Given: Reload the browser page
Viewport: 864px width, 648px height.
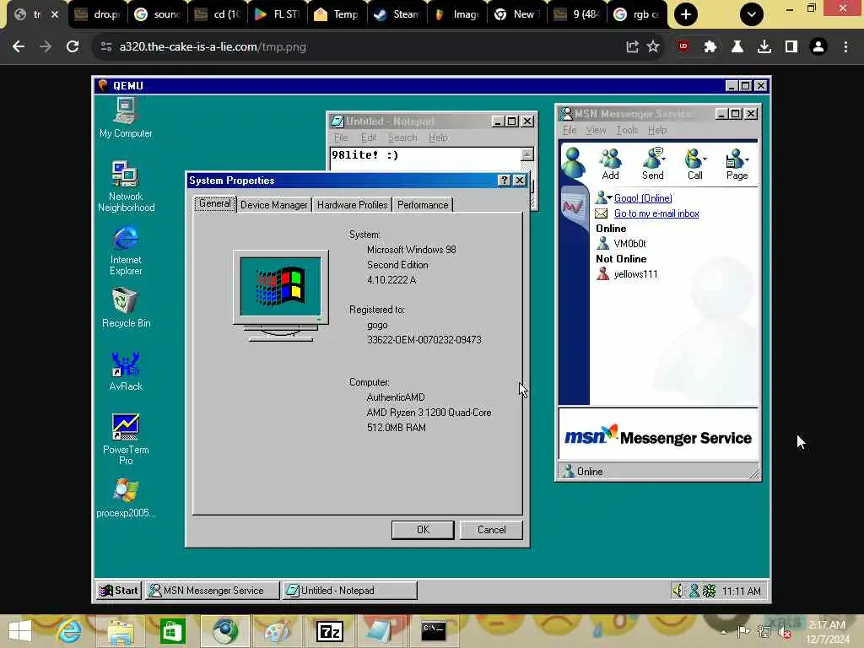Looking at the screenshot, I should (x=73, y=47).
